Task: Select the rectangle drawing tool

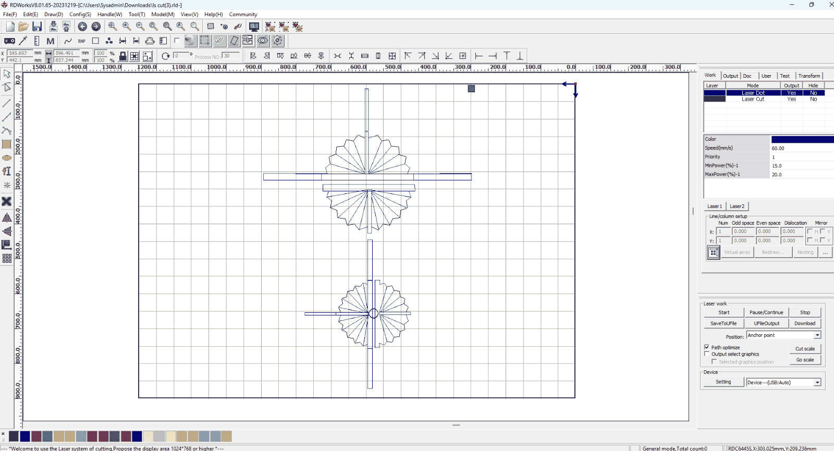Action: pos(7,144)
